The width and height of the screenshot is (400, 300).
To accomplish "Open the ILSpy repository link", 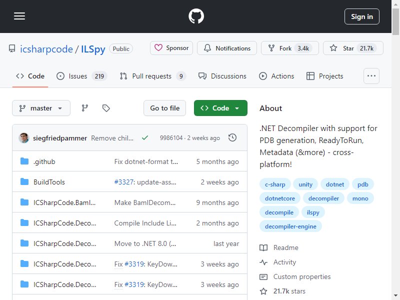I will pos(93,49).
